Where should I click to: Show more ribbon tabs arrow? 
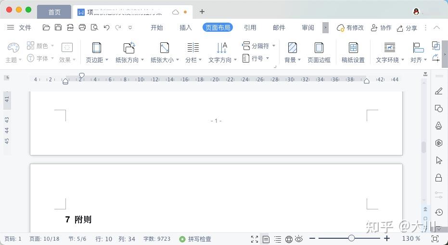pos(325,28)
